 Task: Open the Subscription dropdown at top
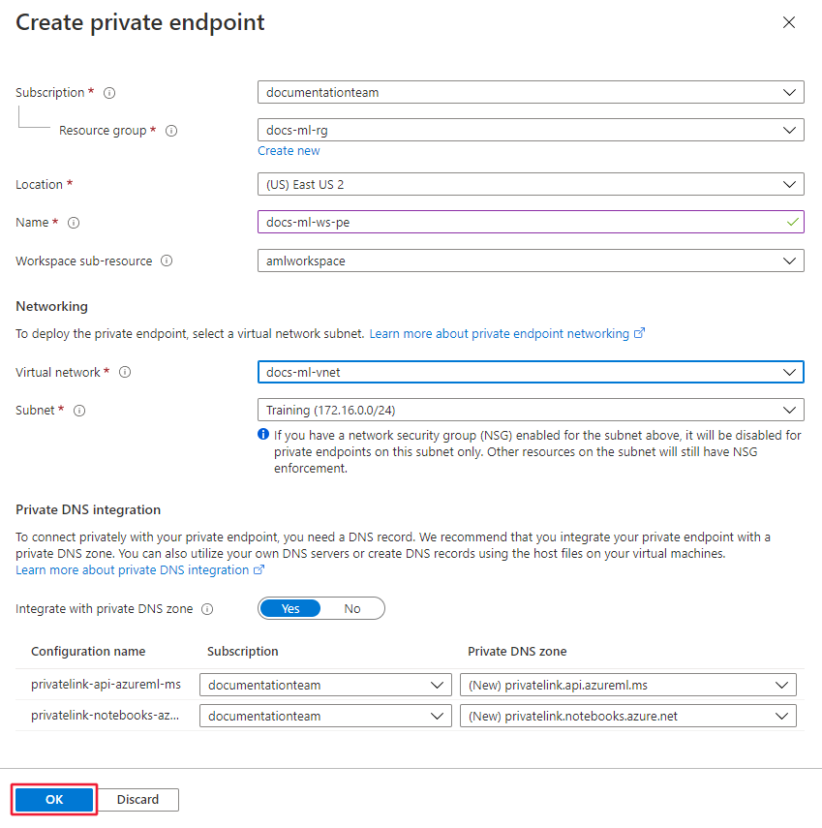(531, 93)
